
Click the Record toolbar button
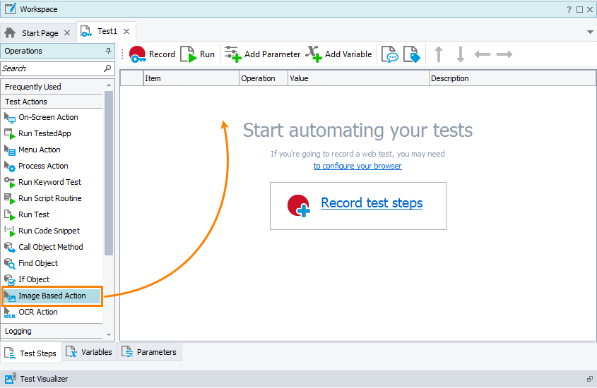tap(152, 54)
